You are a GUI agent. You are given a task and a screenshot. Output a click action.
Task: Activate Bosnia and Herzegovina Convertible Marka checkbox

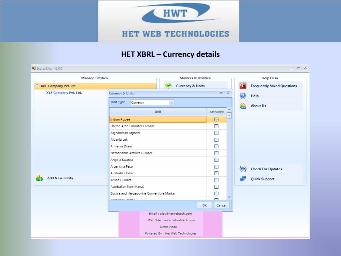[216, 194]
